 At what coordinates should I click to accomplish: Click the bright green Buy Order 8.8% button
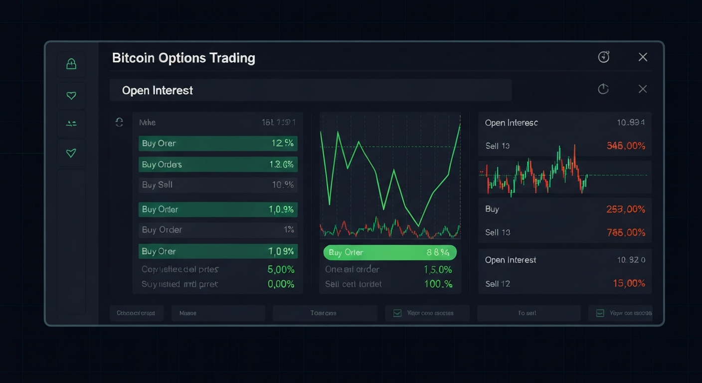[390, 252]
